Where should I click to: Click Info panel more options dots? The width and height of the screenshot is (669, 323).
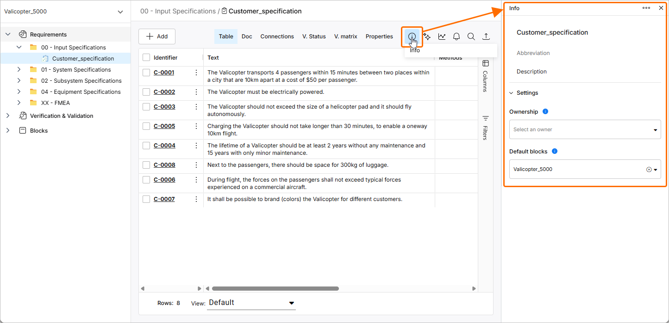point(646,8)
